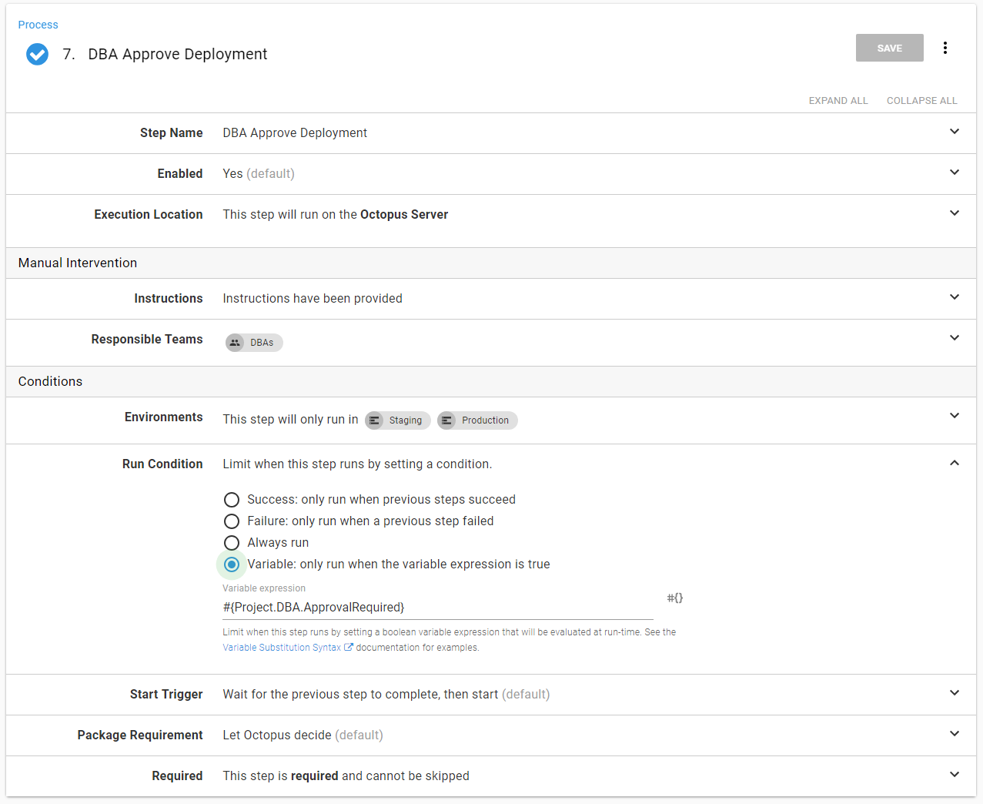Go back via Process breadcrumb link
The height and width of the screenshot is (804, 983).
tap(38, 25)
